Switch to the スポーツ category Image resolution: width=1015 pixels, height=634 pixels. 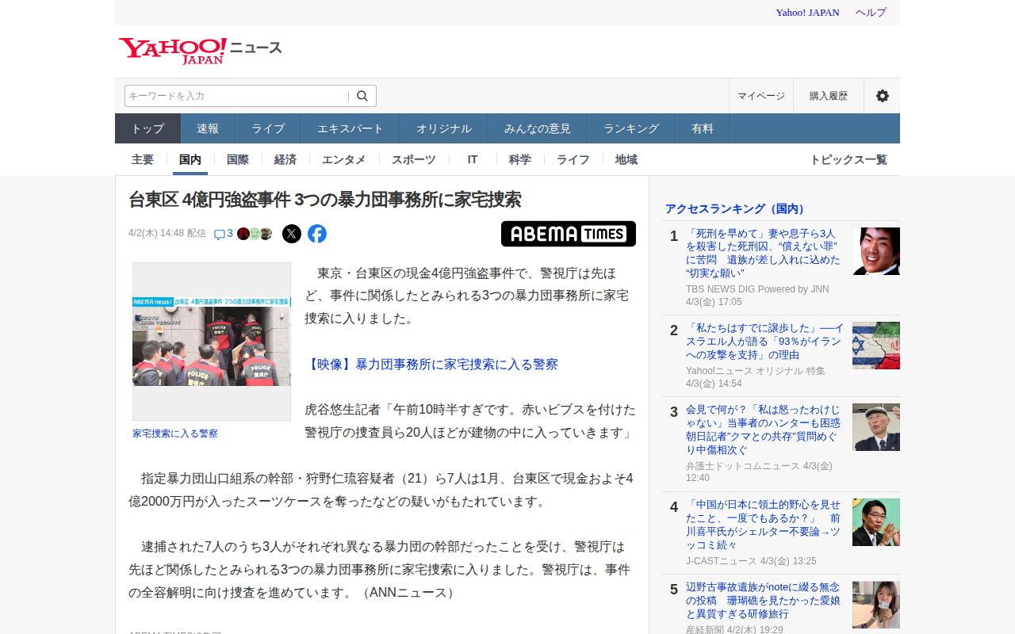click(414, 159)
